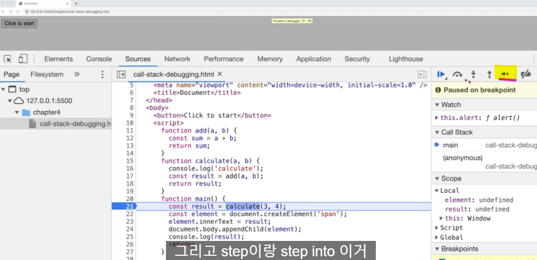Image resolution: width=537 pixels, height=260 pixels.
Task: Click the browser address bar URL
Action: (x=70, y=12)
